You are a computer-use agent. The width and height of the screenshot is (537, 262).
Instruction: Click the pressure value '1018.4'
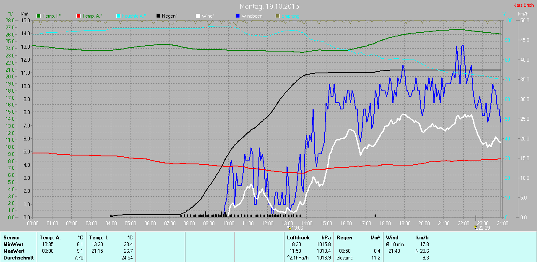pos(323,251)
